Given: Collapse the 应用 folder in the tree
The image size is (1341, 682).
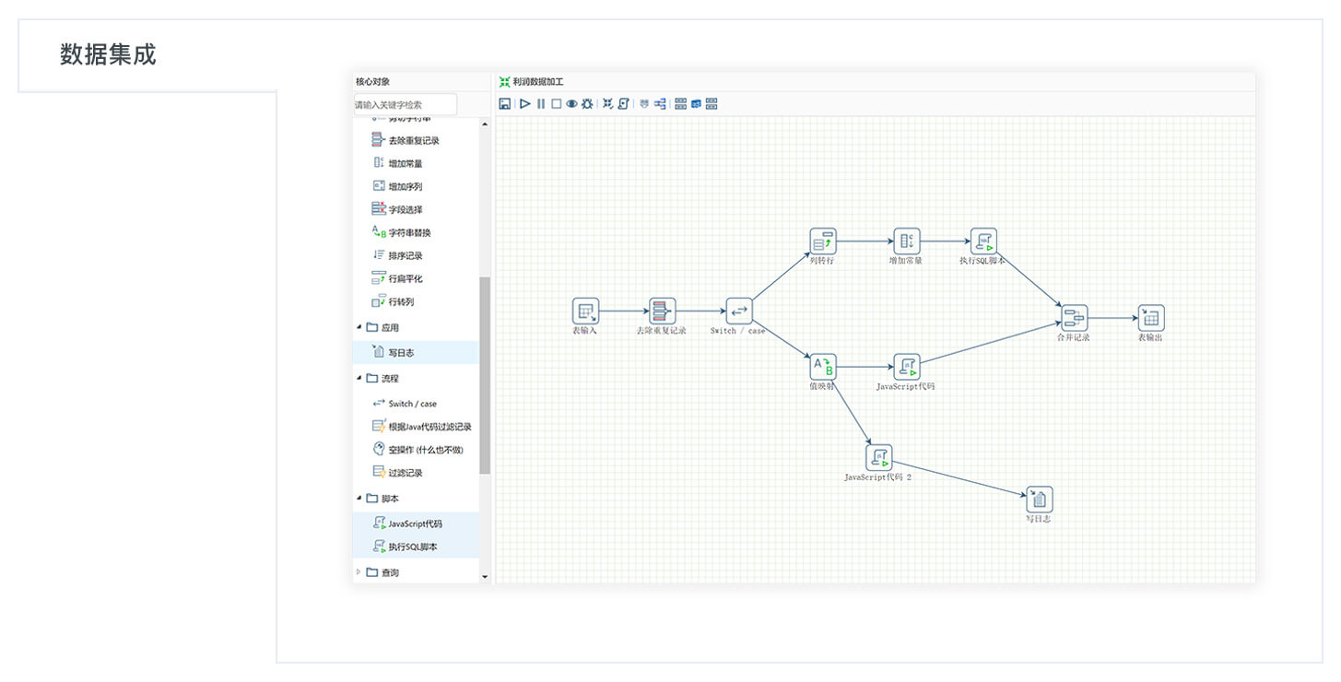Looking at the screenshot, I should point(359,327).
